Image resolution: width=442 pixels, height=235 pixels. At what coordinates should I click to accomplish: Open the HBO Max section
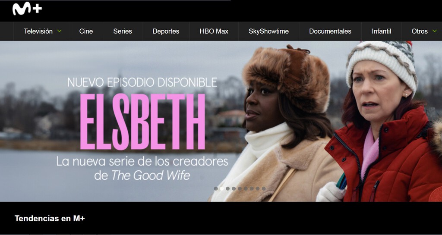point(214,31)
